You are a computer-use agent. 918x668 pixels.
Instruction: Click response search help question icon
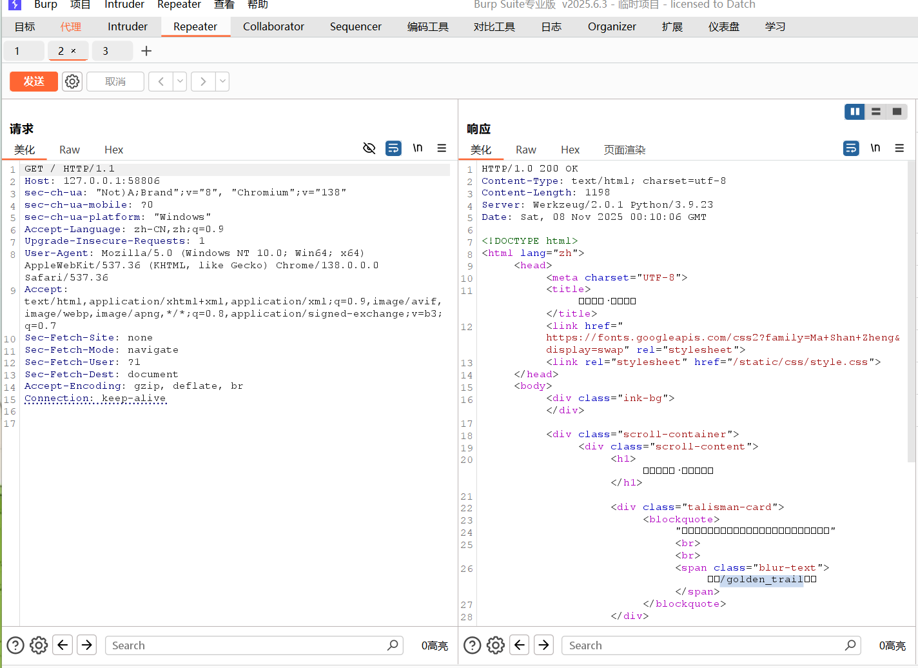pos(473,645)
